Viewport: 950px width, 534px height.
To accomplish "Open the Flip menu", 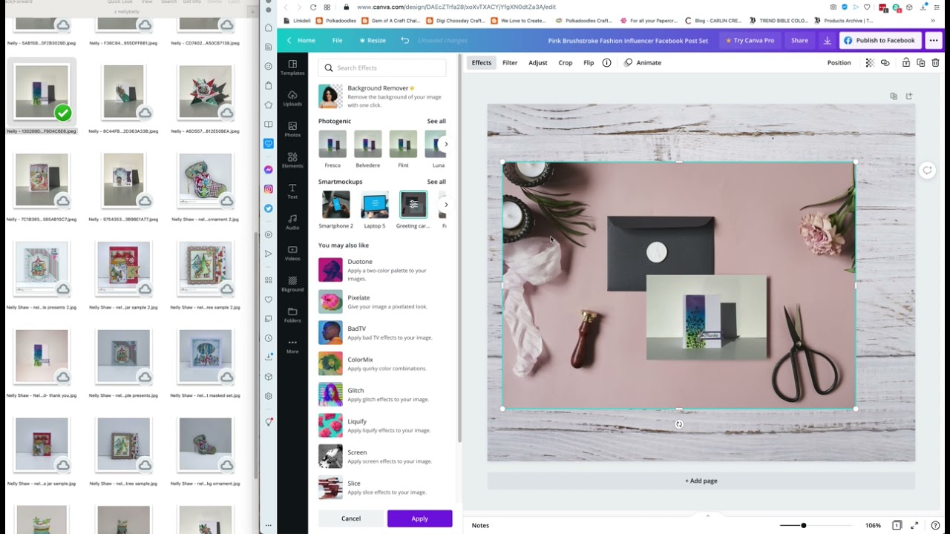I will tap(589, 62).
